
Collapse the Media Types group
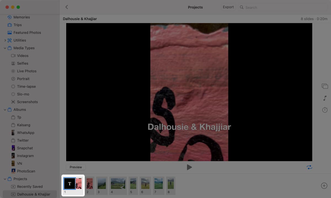(5, 48)
